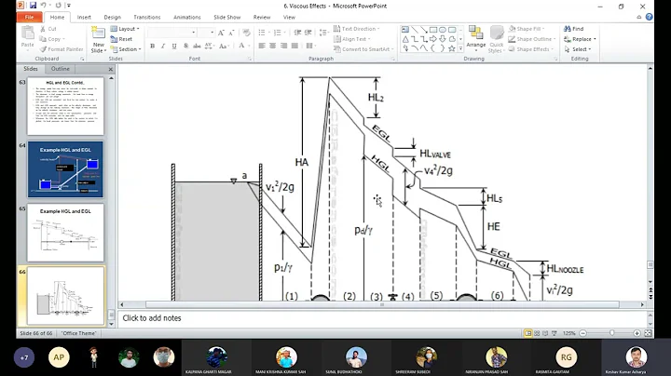Switch to Reading view in status bar

pyautogui.click(x=545, y=333)
